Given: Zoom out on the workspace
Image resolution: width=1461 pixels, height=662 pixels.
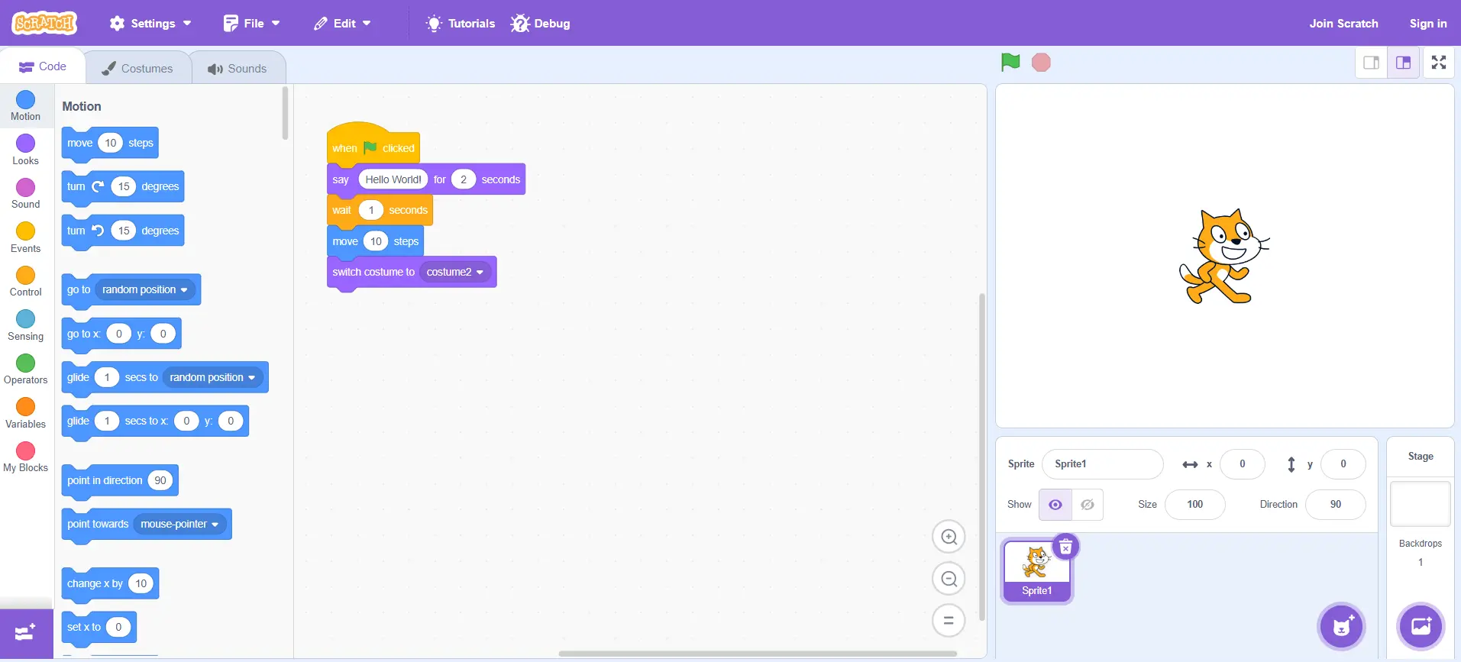Looking at the screenshot, I should click(x=949, y=579).
